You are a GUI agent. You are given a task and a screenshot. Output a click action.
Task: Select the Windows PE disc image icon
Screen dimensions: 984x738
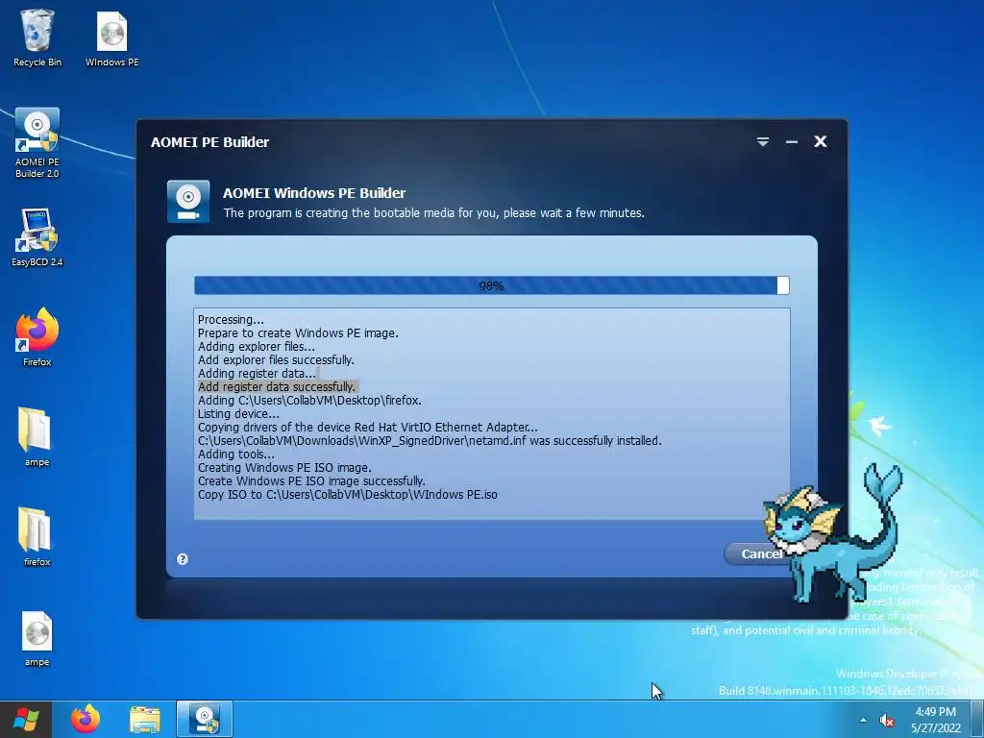click(x=111, y=37)
